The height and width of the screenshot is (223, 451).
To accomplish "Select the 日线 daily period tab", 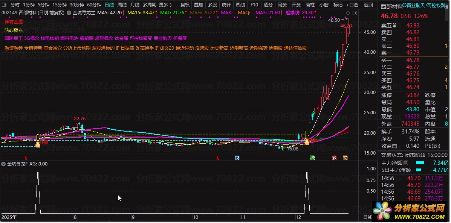I will point(109,5).
